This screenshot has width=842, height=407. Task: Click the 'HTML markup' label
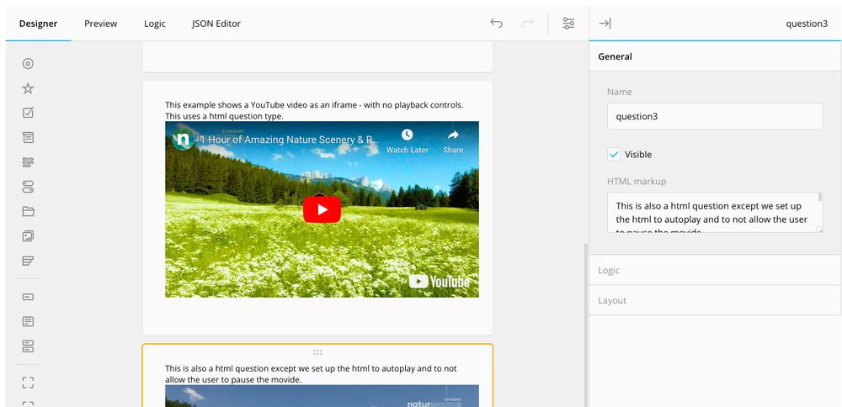coord(637,182)
